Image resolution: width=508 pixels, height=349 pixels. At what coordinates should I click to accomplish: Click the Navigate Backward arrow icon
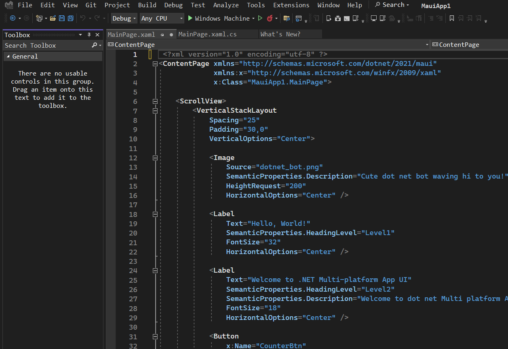(x=13, y=18)
